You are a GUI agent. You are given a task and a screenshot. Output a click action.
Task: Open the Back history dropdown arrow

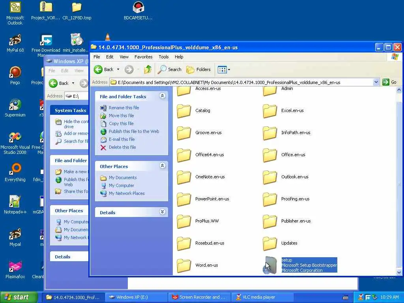118,69
